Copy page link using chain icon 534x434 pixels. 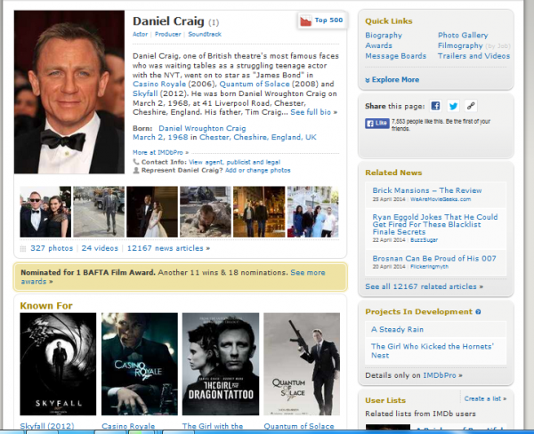471,106
